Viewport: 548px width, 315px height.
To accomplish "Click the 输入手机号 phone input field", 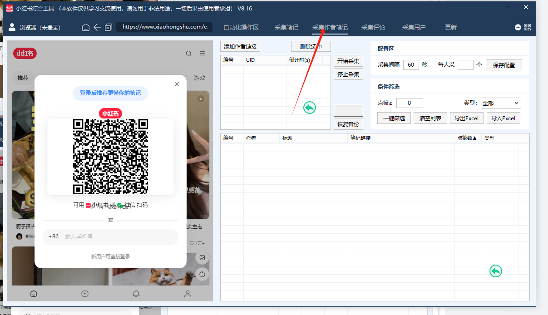I will pos(120,236).
